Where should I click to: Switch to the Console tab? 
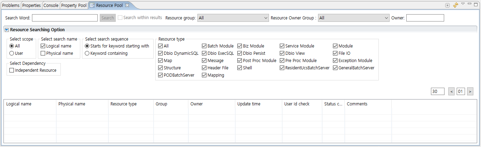[51, 6]
